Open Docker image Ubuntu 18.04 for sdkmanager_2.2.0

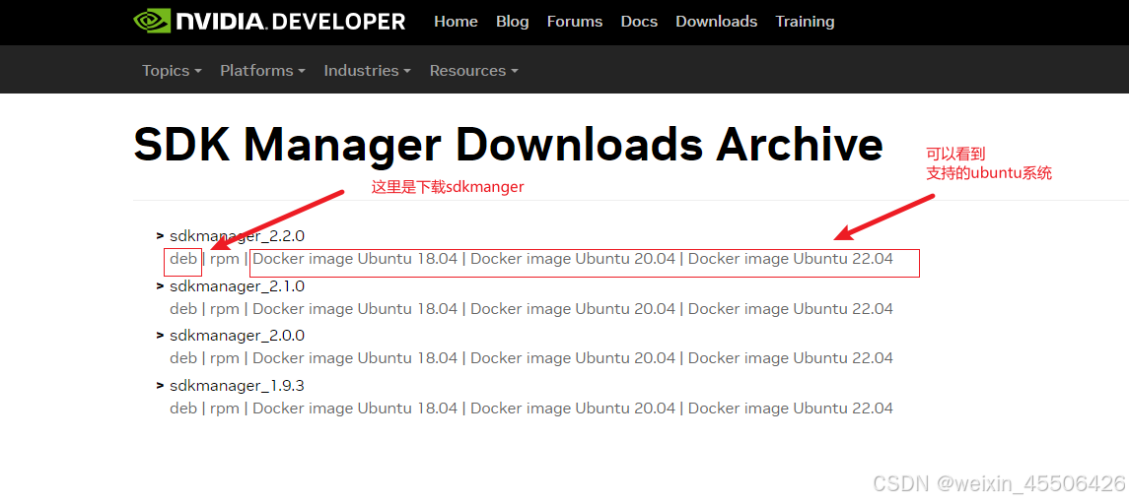[355, 259]
